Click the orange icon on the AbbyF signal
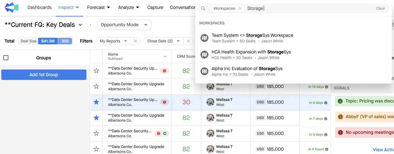This screenshot has width=394, height=154. [340, 117]
